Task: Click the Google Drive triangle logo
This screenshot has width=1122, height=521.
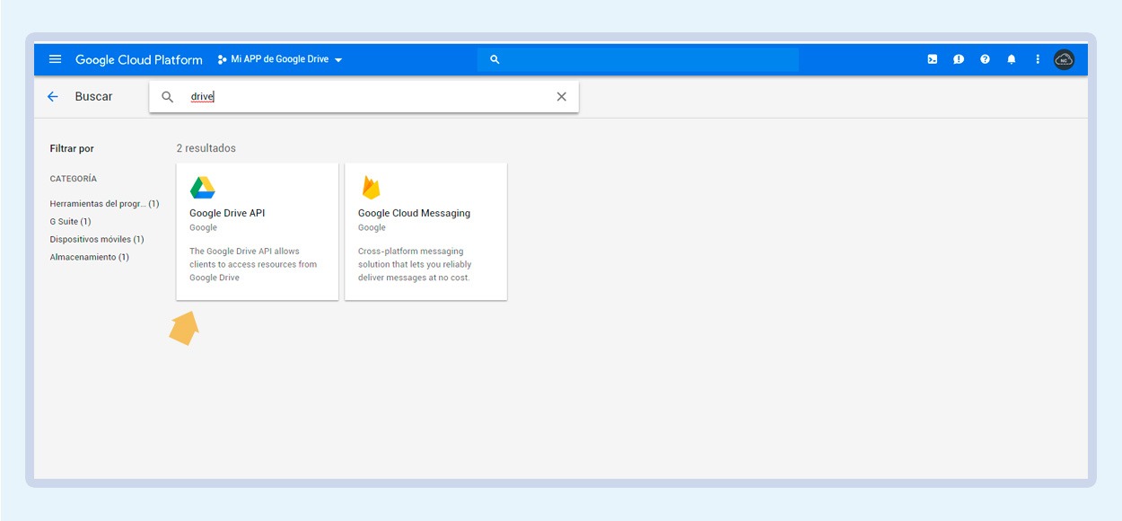Action: point(202,188)
